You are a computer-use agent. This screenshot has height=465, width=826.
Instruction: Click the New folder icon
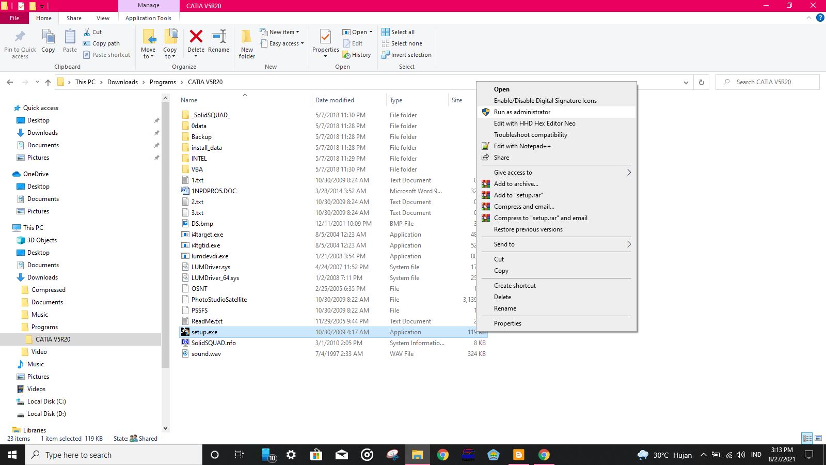[x=247, y=36]
